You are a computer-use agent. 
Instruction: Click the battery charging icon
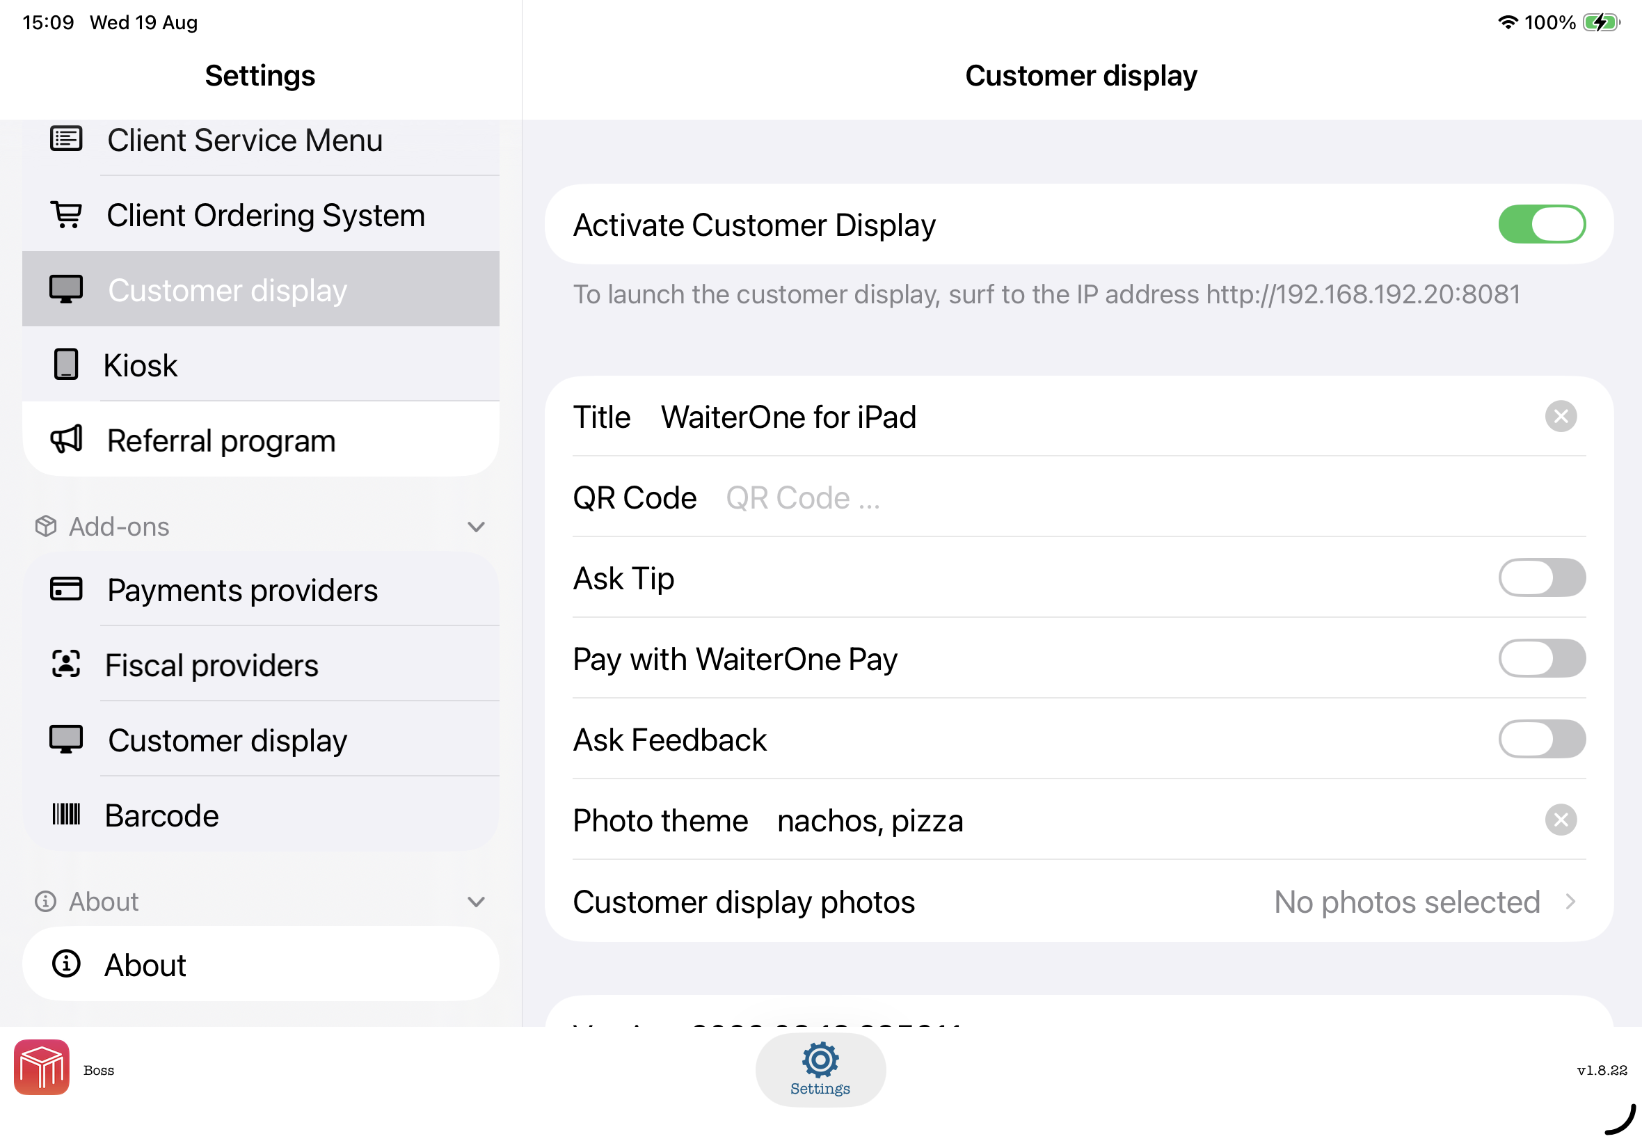click(1601, 22)
